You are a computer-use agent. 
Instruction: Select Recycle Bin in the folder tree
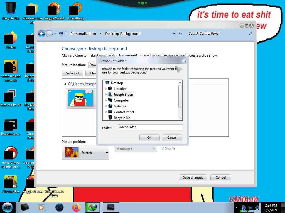point(122,118)
